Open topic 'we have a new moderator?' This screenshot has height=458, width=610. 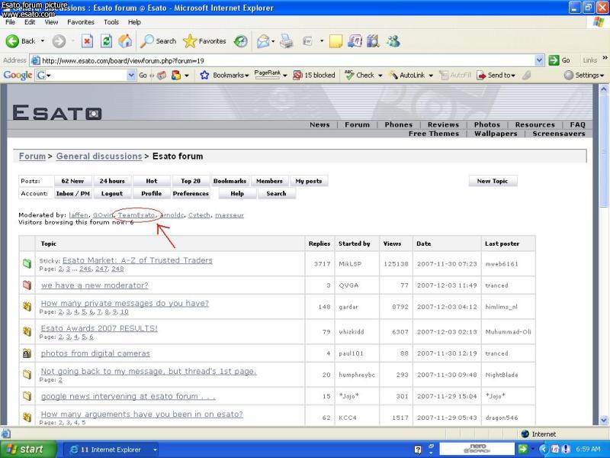tap(95, 285)
